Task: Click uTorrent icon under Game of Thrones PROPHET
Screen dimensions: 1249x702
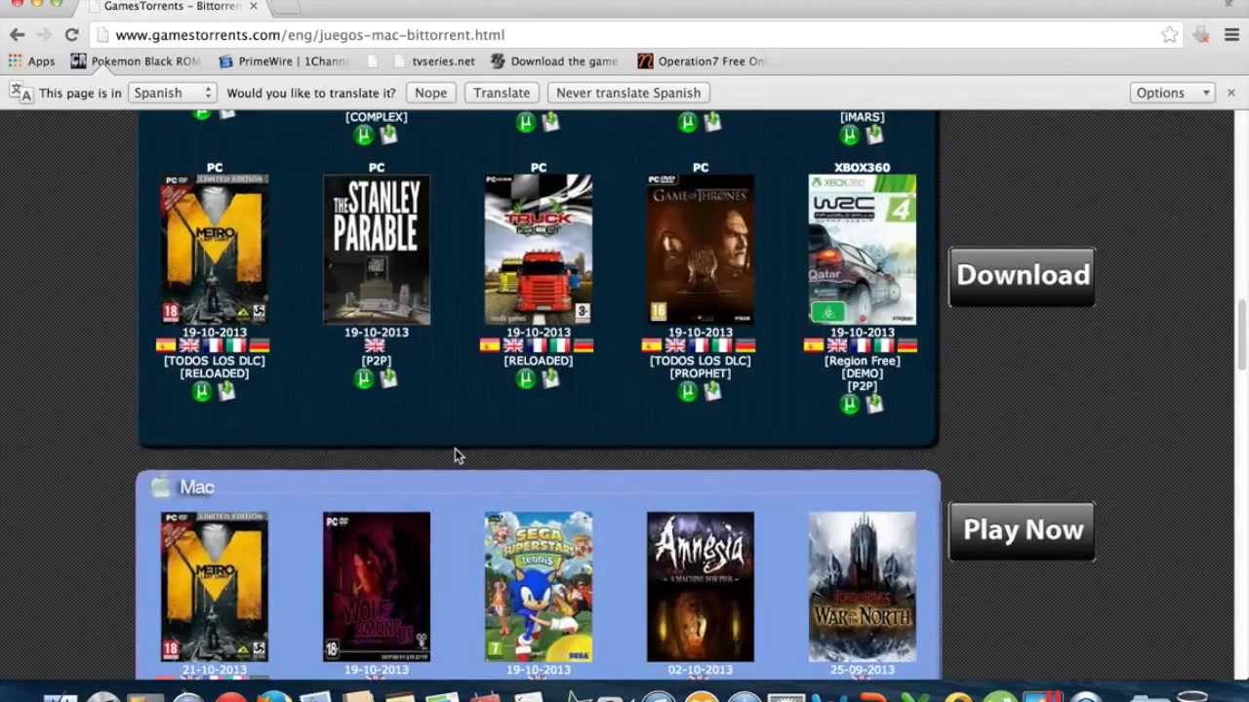Action: (688, 391)
